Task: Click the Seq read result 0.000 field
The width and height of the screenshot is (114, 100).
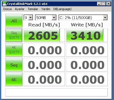Action: (x=44, y=65)
